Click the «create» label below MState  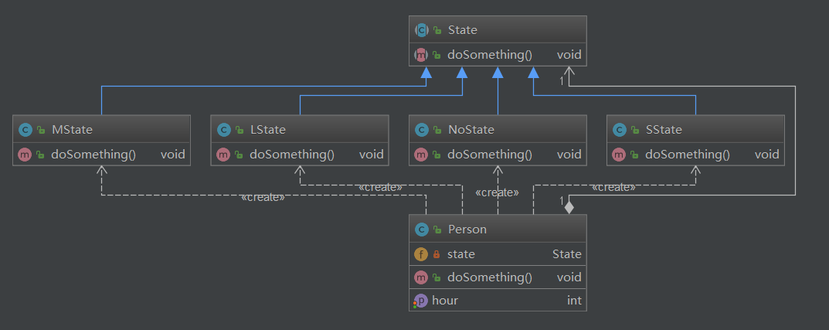point(262,197)
